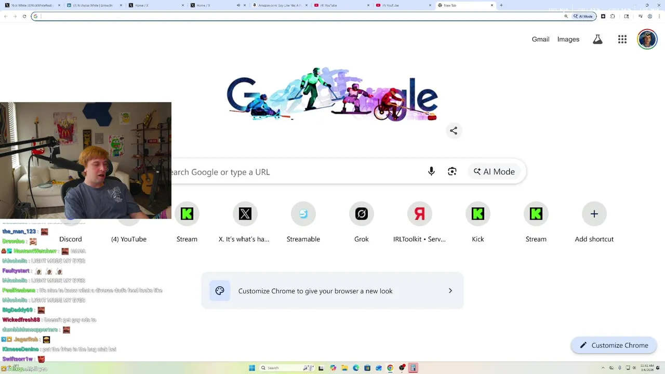This screenshot has width=665, height=374.
Task: Click the browser back arrow
Action: 6,16
